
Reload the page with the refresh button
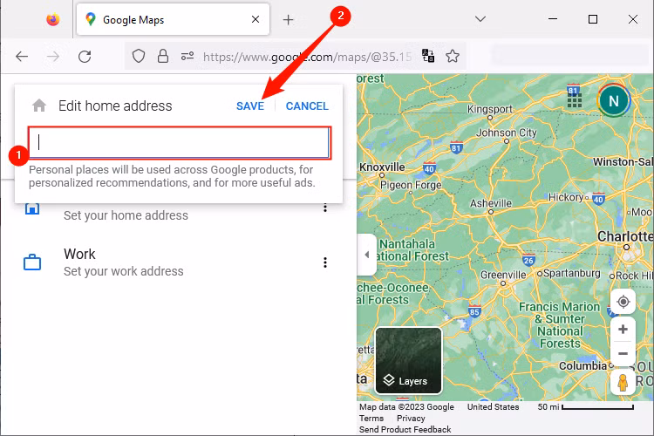click(x=85, y=57)
